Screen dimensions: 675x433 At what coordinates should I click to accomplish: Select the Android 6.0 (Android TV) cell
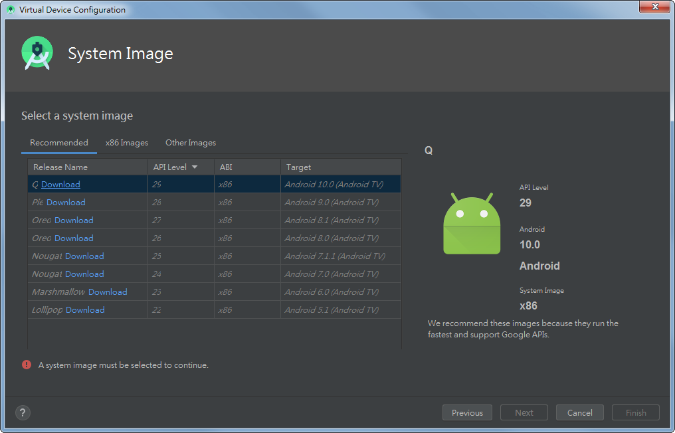341,292
